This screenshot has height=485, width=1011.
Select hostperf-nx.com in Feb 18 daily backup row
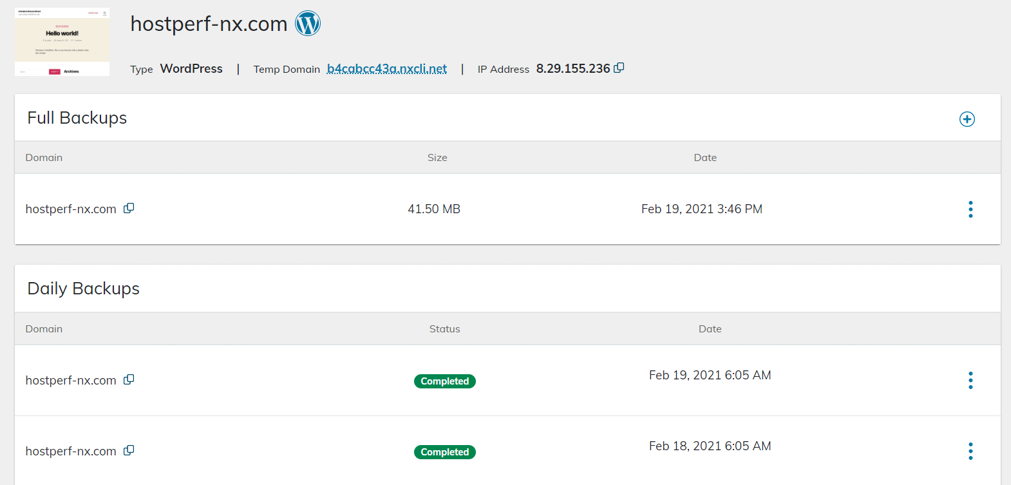[71, 452]
